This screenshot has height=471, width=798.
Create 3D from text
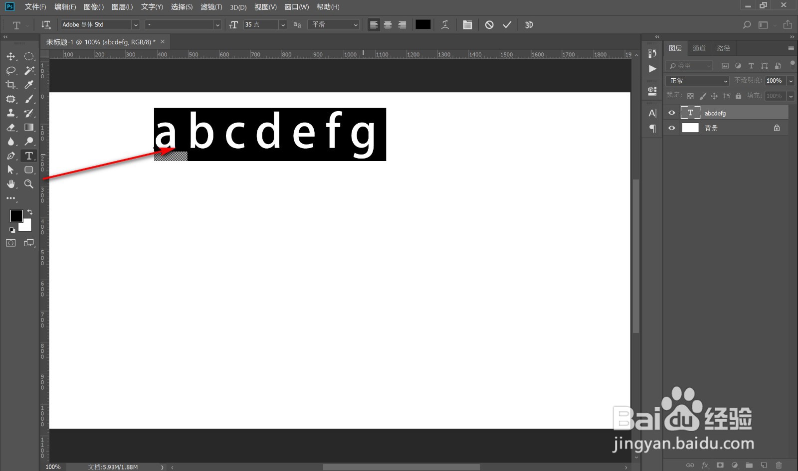pyautogui.click(x=529, y=24)
